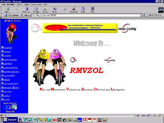164x123 pixels.
Task: Open the Hilfe menu
Action: [45, 4]
